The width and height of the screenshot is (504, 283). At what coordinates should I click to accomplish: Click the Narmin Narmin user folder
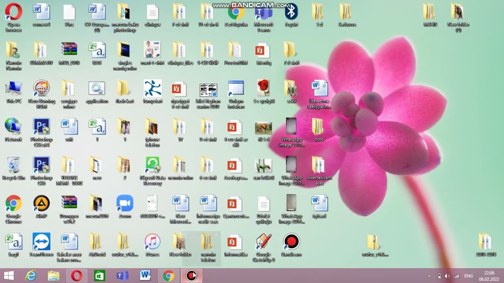pos(13,56)
